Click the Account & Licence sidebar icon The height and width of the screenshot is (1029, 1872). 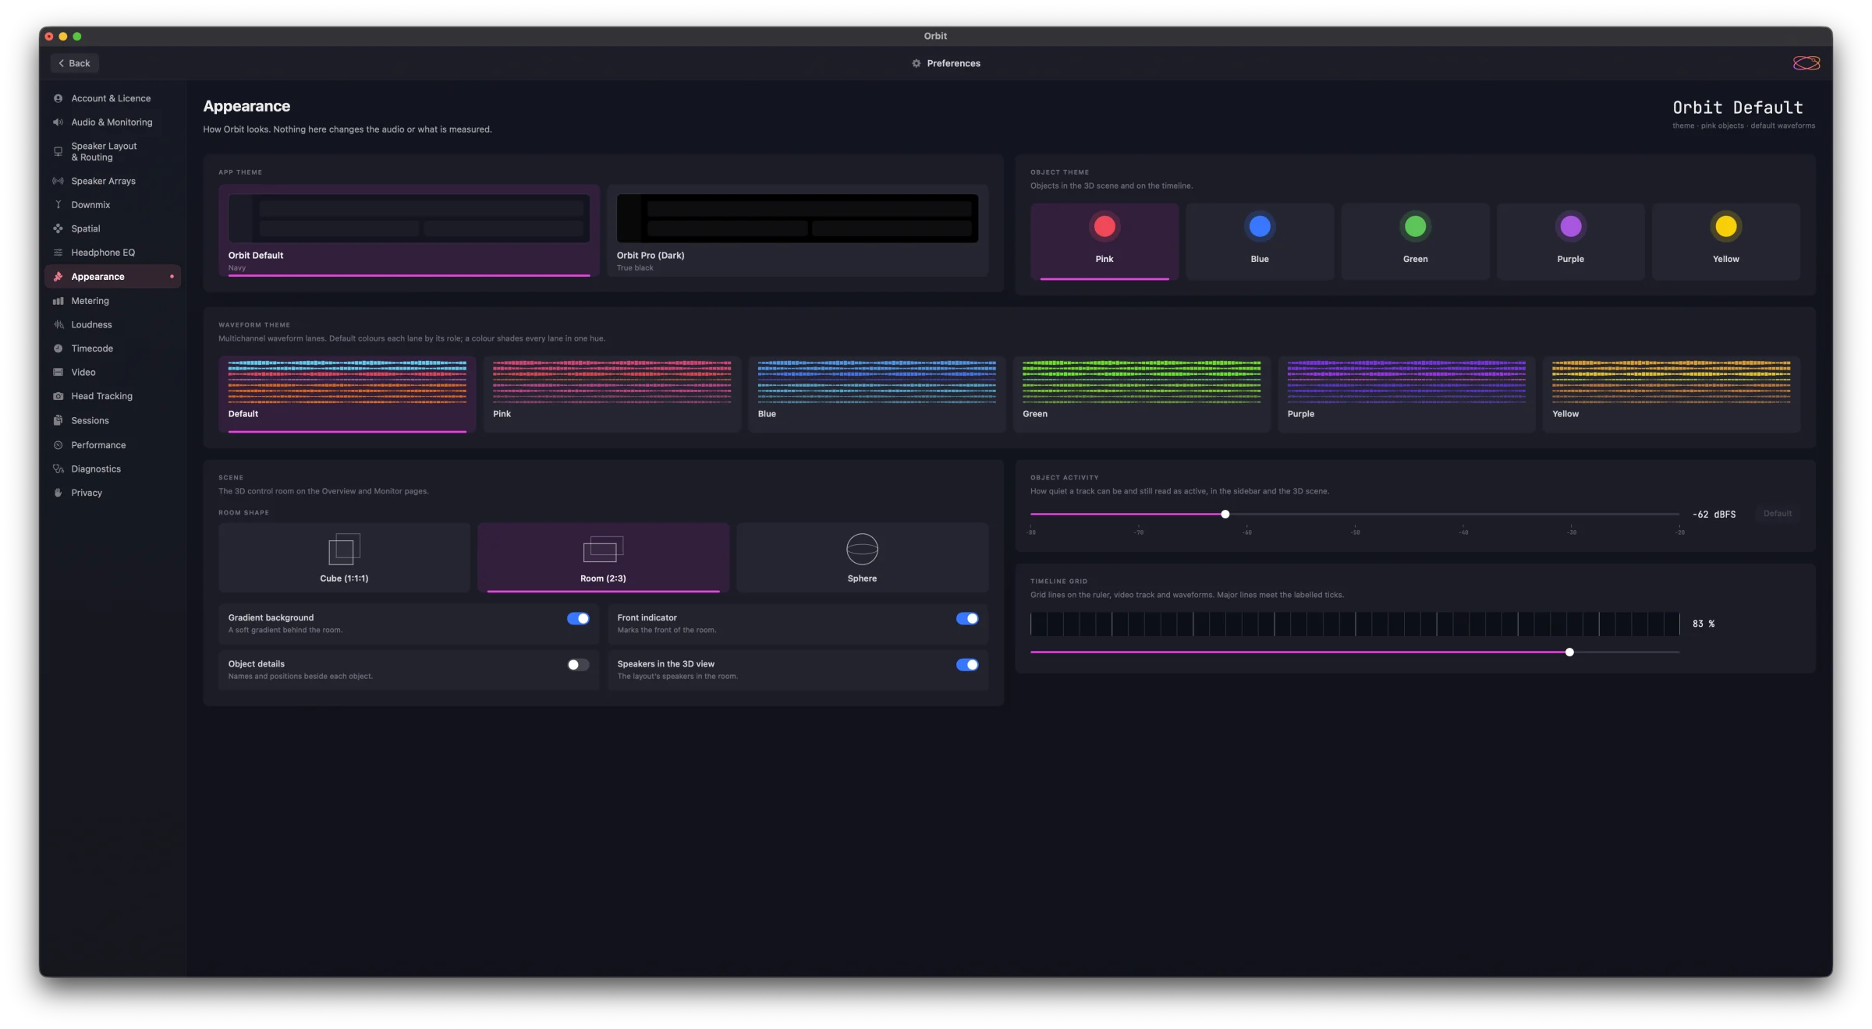[58, 98]
